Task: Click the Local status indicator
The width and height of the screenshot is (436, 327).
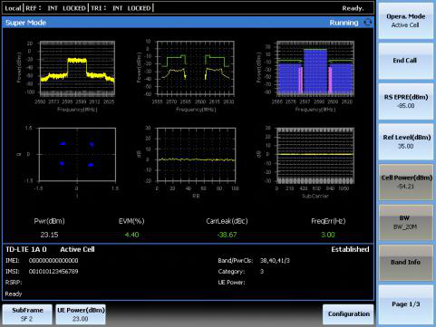Action: point(13,8)
